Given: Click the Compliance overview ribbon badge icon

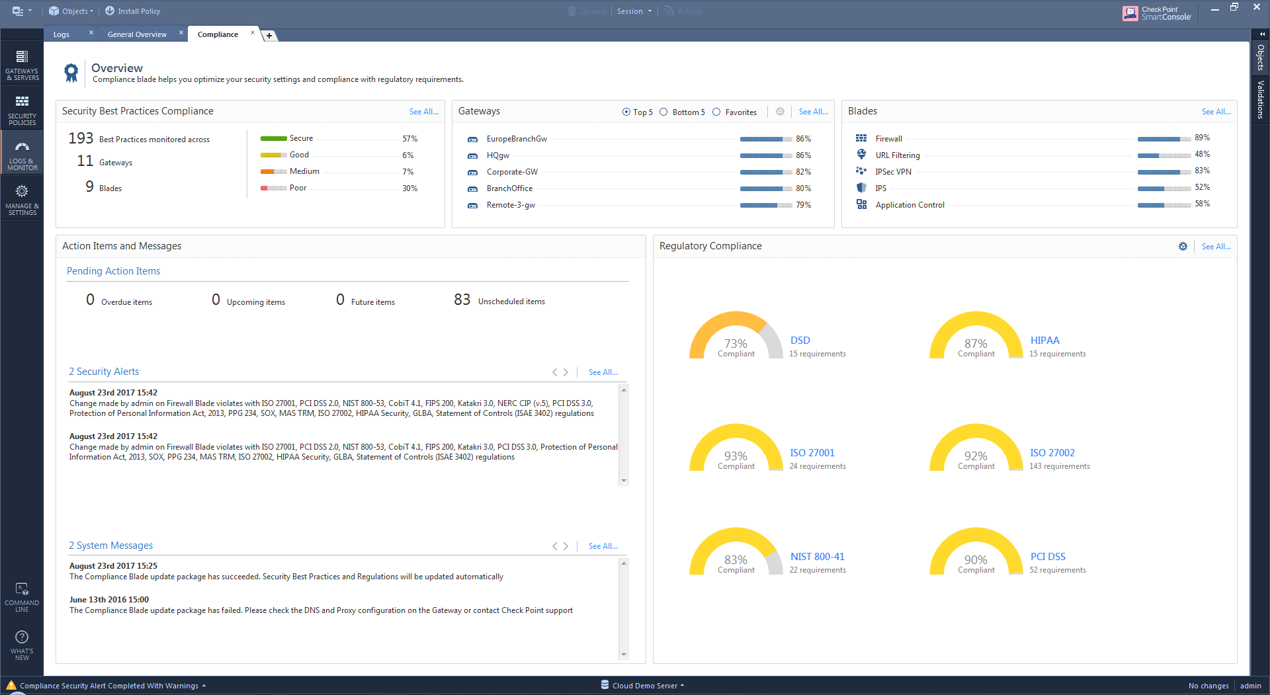Looking at the screenshot, I should tap(71, 73).
